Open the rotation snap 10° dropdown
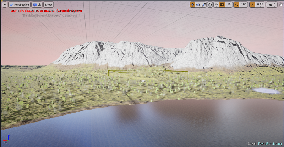The image size is (284, 147). pos(244,5)
